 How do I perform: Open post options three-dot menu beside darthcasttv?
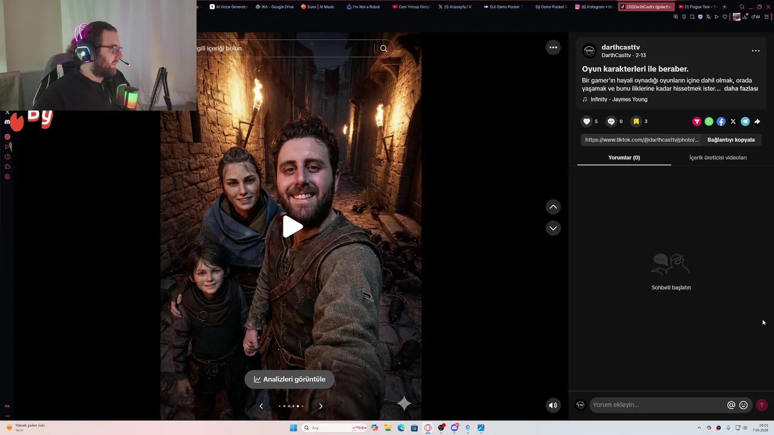(x=755, y=51)
